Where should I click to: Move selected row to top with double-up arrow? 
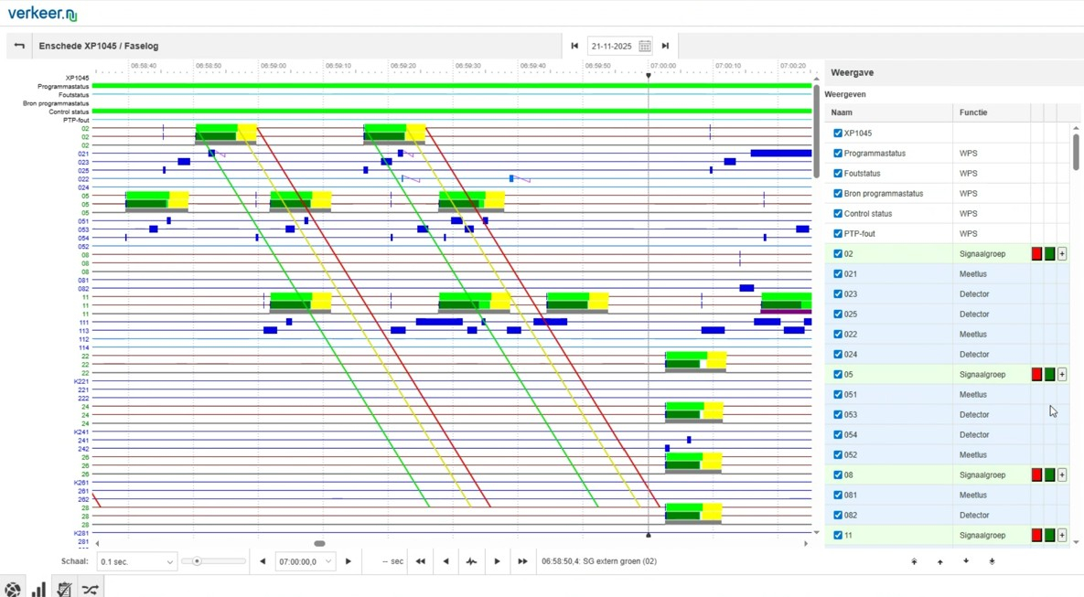tap(914, 561)
